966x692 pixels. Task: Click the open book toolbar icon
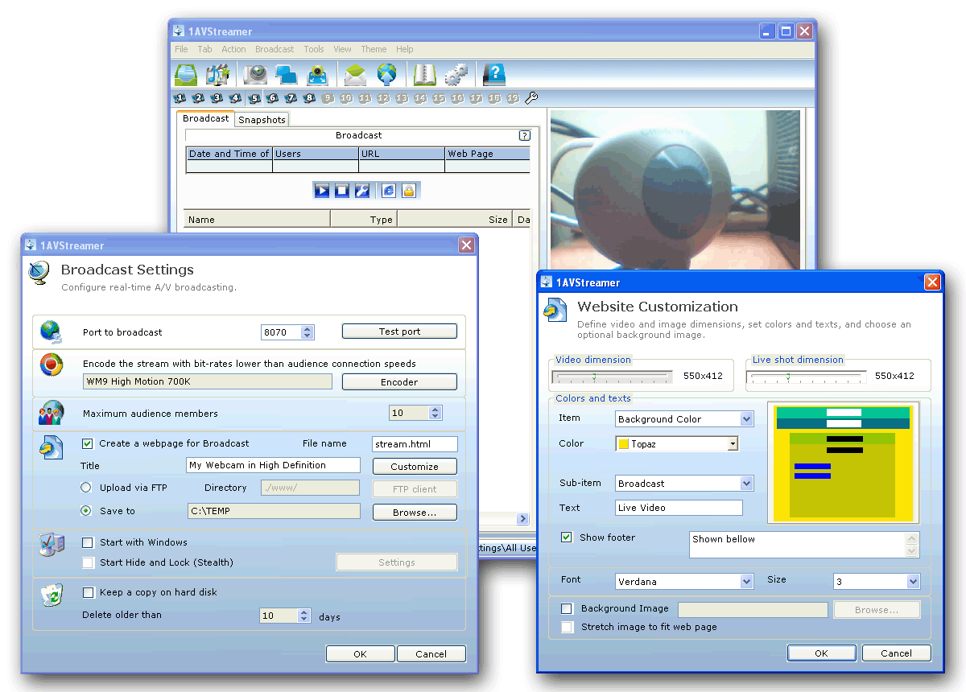(x=424, y=75)
